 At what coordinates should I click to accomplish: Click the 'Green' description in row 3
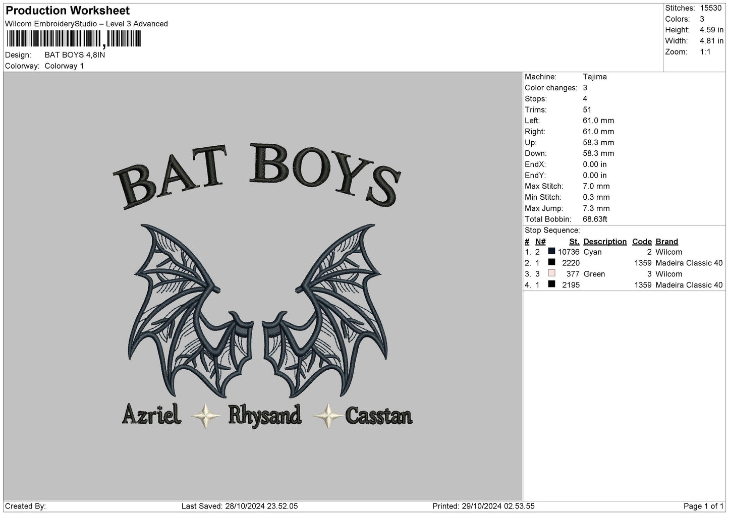point(594,274)
